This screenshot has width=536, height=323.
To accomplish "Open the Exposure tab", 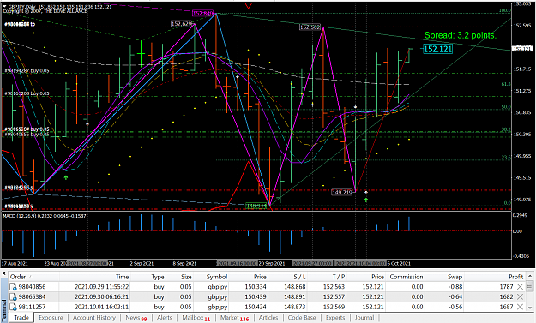I will [51, 318].
